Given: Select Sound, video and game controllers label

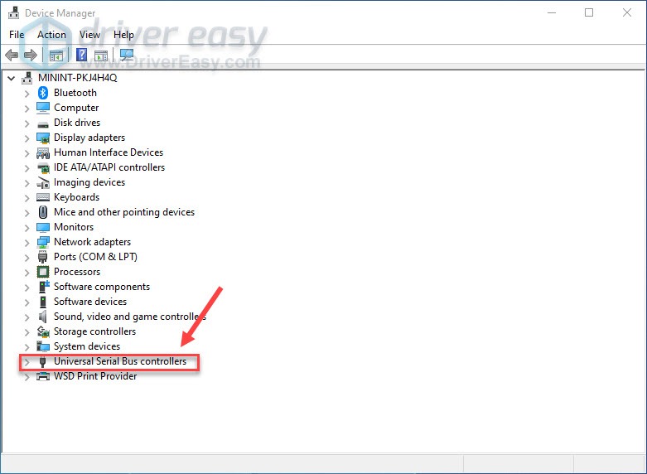Looking at the screenshot, I should coord(130,317).
